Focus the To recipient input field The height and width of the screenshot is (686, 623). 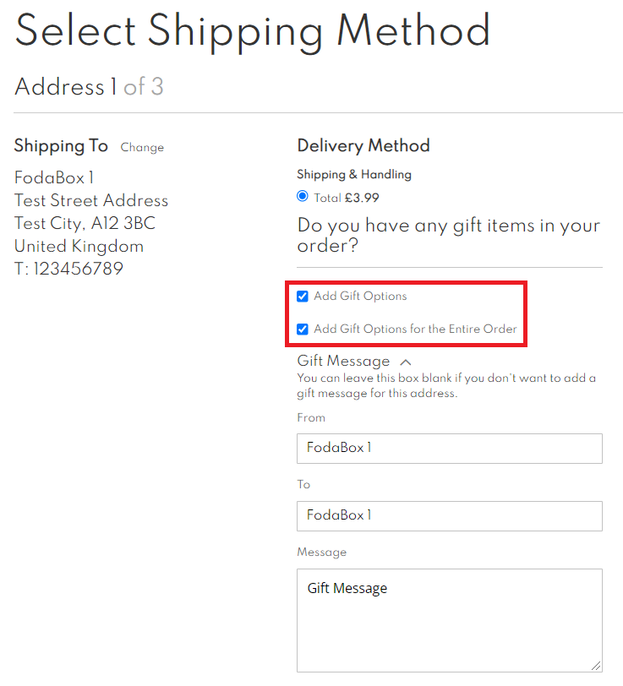(449, 515)
